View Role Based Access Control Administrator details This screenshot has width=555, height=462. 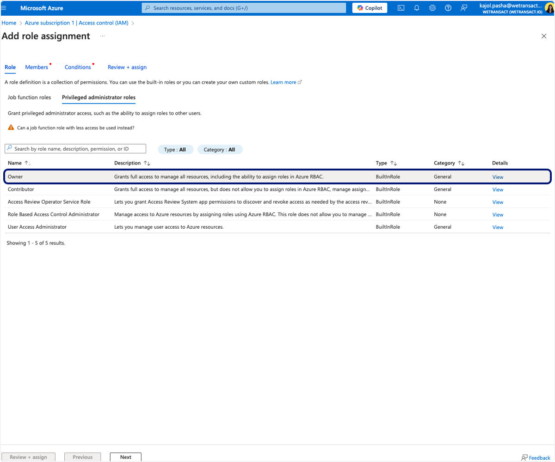click(498, 214)
